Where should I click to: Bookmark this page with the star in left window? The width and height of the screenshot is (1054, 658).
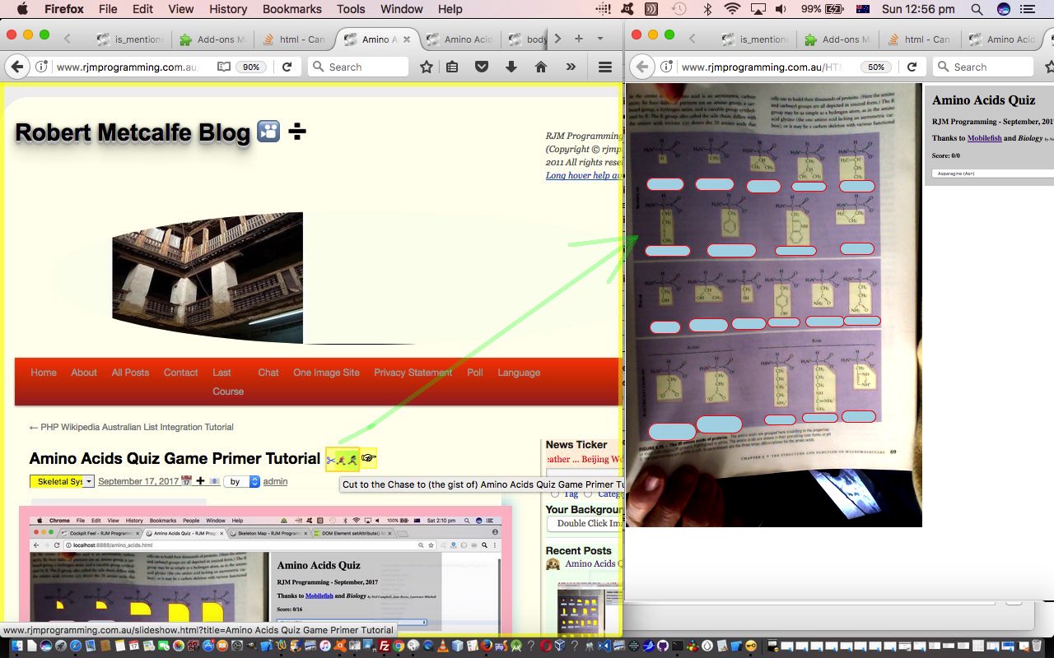point(427,67)
